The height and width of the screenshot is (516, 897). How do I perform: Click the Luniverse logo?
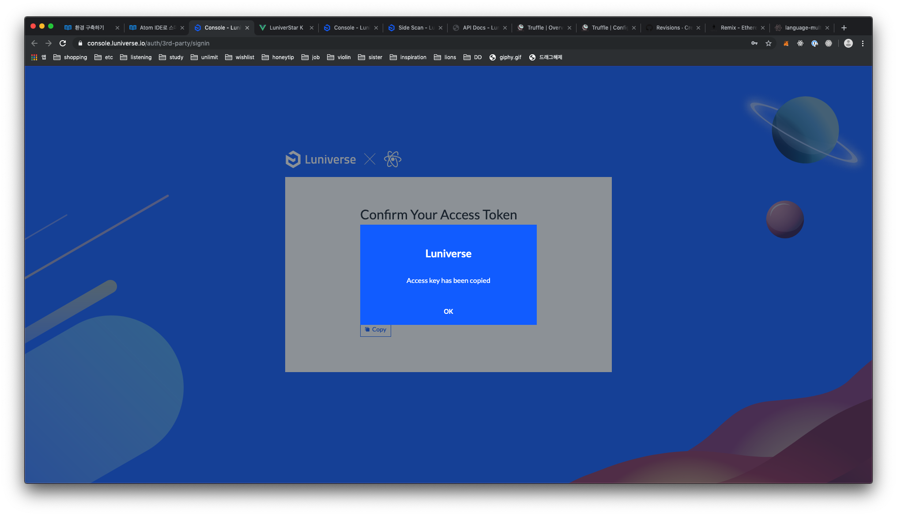click(320, 159)
